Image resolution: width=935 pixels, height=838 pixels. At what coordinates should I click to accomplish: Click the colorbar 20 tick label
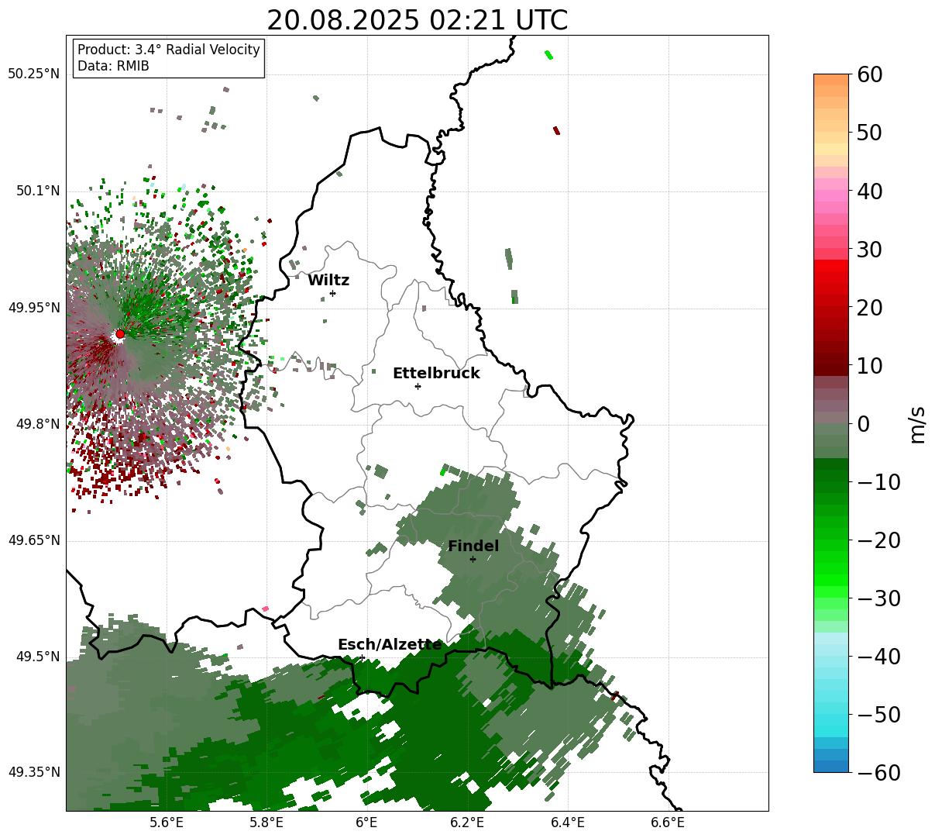pyautogui.click(x=868, y=307)
